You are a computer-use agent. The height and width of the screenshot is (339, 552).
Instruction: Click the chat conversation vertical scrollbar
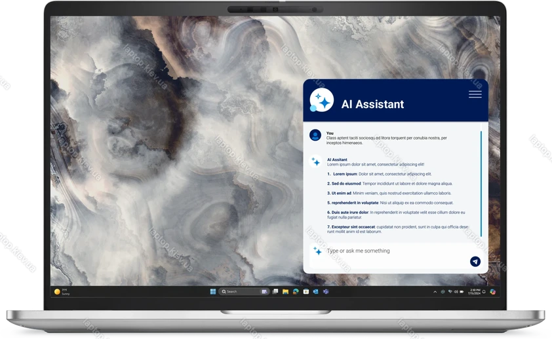click(481, 183)
